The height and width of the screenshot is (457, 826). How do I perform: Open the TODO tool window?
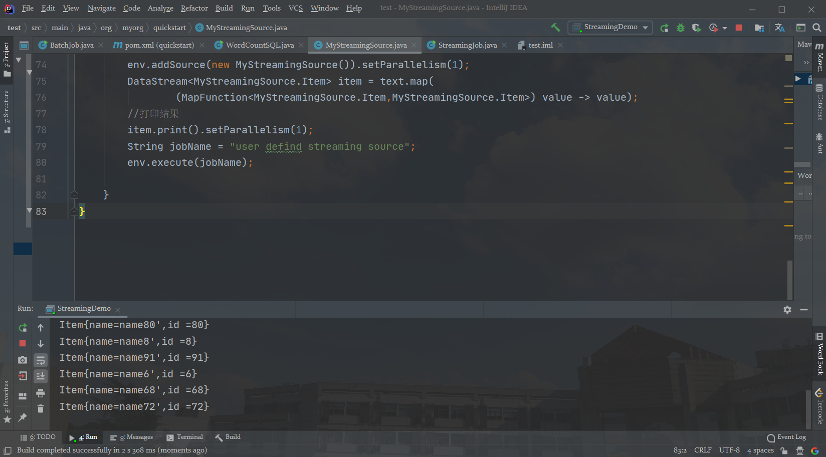[38, 437]
